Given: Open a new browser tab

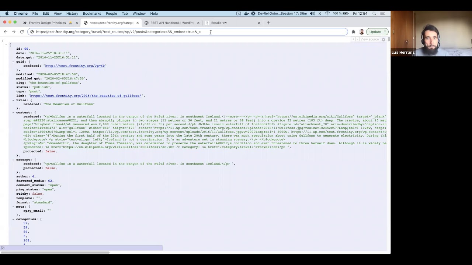Looking at the screenshot, I should point(268,23).
